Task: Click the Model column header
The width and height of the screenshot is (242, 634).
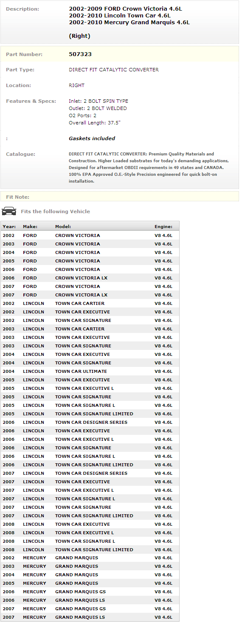Action: pos(63,227)
